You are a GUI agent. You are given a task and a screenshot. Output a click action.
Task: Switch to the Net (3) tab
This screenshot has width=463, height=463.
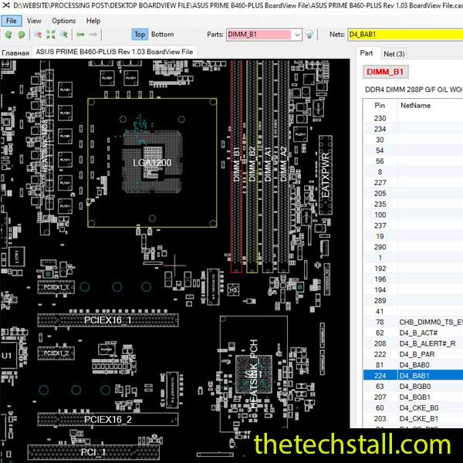click(x=394, y=53)
